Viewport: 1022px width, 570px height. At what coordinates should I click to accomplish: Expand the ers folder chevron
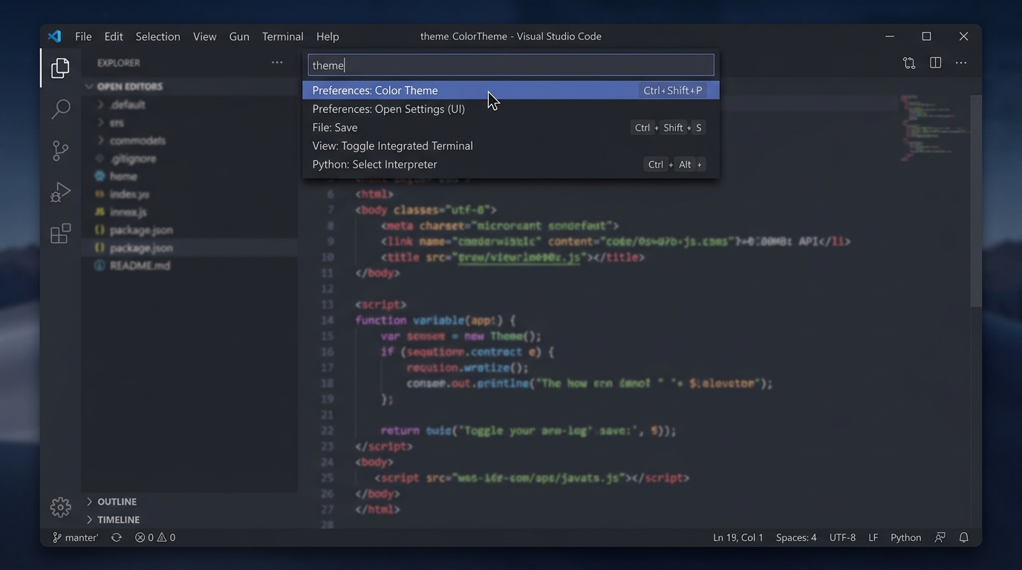click(100, 122)
